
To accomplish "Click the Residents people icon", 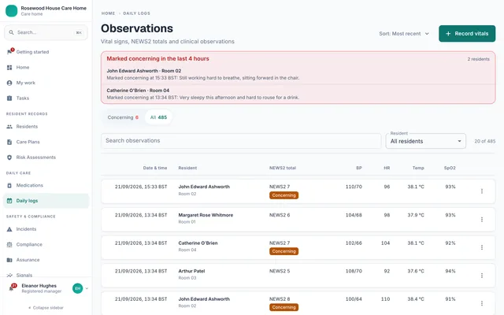I will tap(9, 127).
